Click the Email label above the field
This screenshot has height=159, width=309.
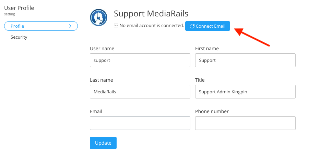click(96, 111)
